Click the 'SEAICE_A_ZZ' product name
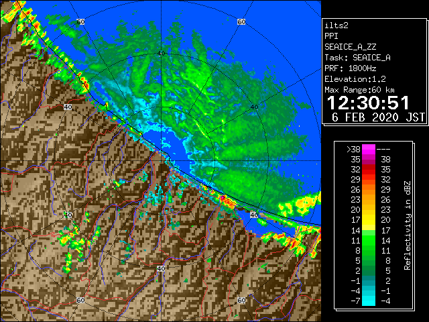Screen dimensions: 429x322 (351, 47)
